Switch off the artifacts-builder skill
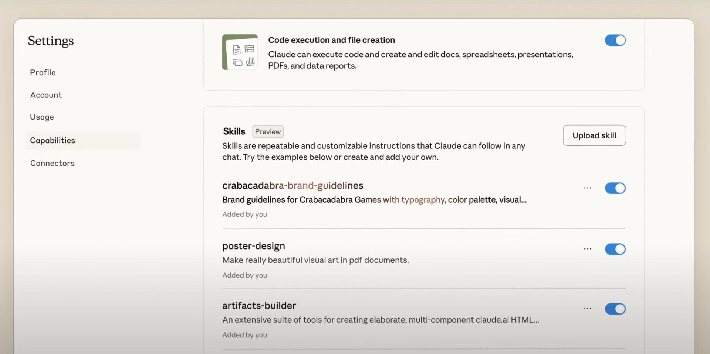The height and width of the screenshot is (354, 710). click(x=615, y=309)
